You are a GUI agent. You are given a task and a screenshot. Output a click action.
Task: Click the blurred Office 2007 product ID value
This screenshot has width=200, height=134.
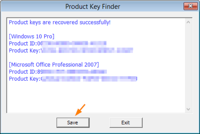[x=75, y=72]
